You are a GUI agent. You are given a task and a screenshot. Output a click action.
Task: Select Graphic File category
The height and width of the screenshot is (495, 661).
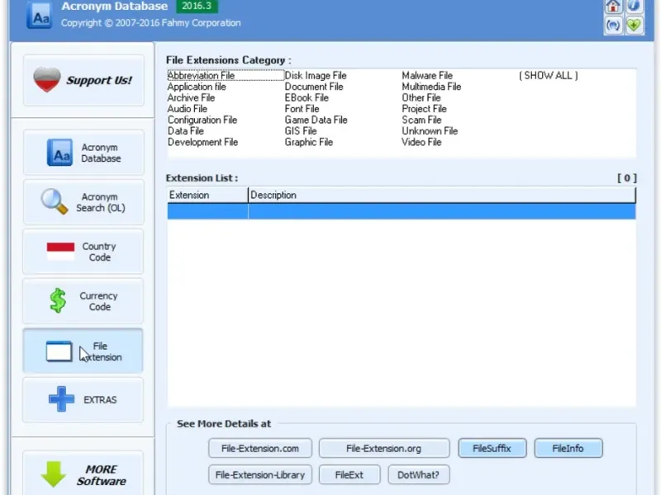pos(308,142)
